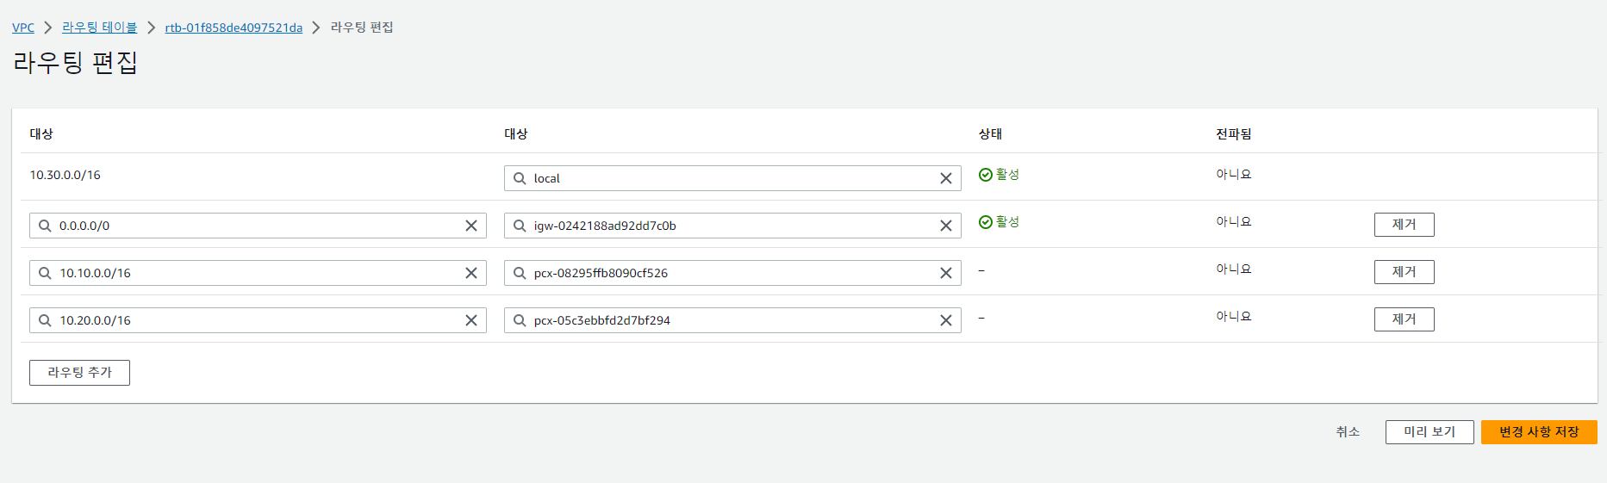Click the 상태 column header
1607x483 pixels.
click(x=990, y=134)
